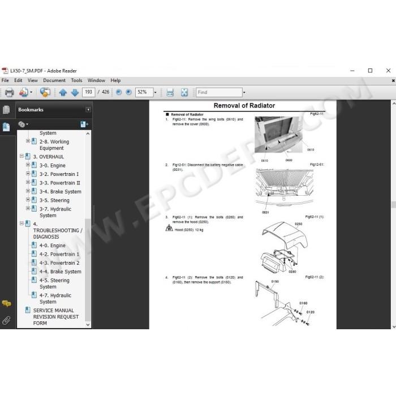Select the 4-7. Hydraulic System bookmark
Viewport: 396px width, 396px height.
coord(55,299)
